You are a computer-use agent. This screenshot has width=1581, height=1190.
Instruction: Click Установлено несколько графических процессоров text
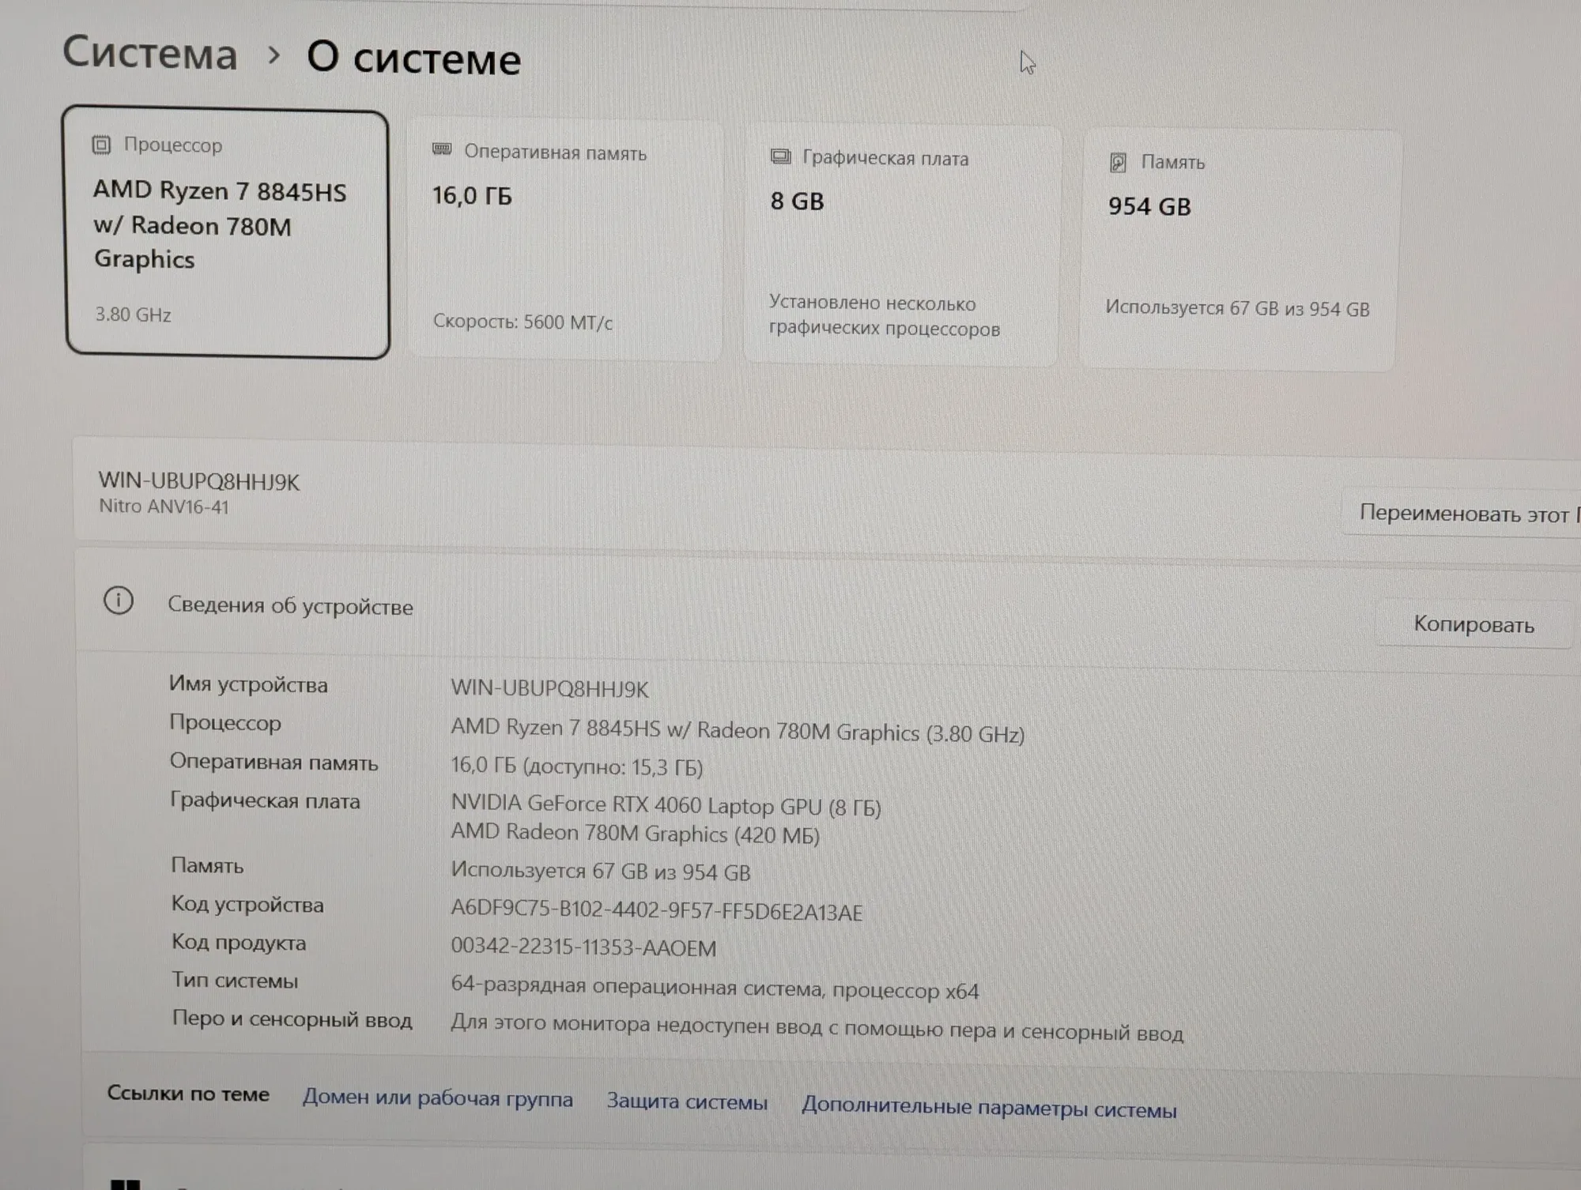tap(884, 316)
